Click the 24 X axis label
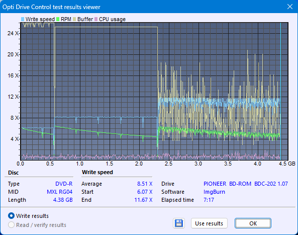 tap(13, 33)
